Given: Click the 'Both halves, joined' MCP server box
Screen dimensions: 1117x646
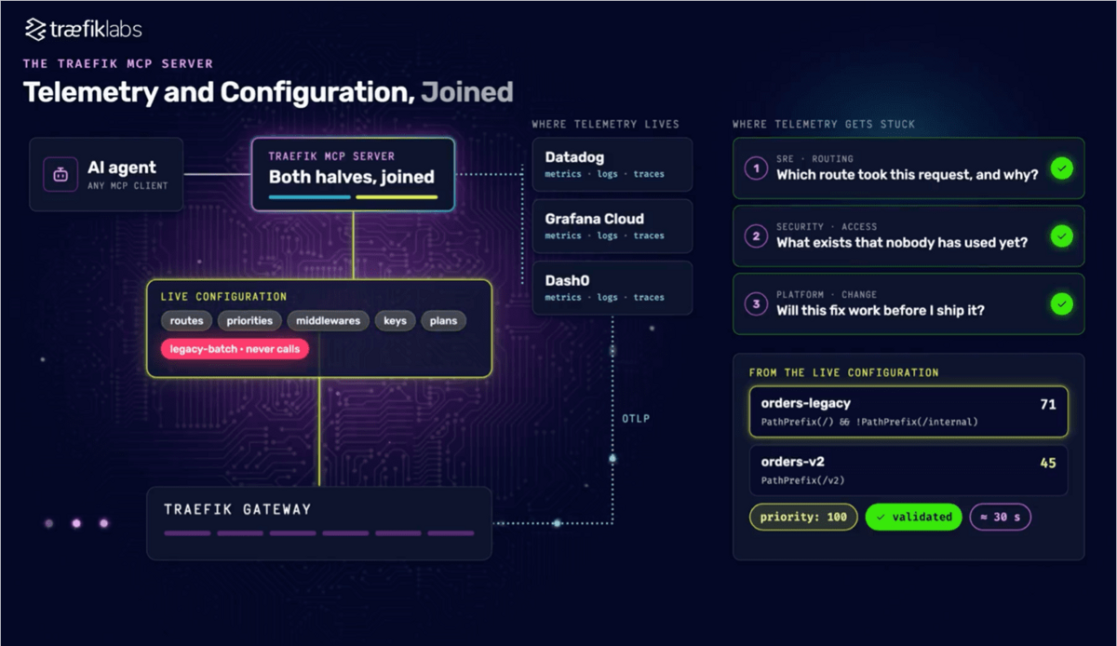Looking at the screenshot, I should (353, 174).
